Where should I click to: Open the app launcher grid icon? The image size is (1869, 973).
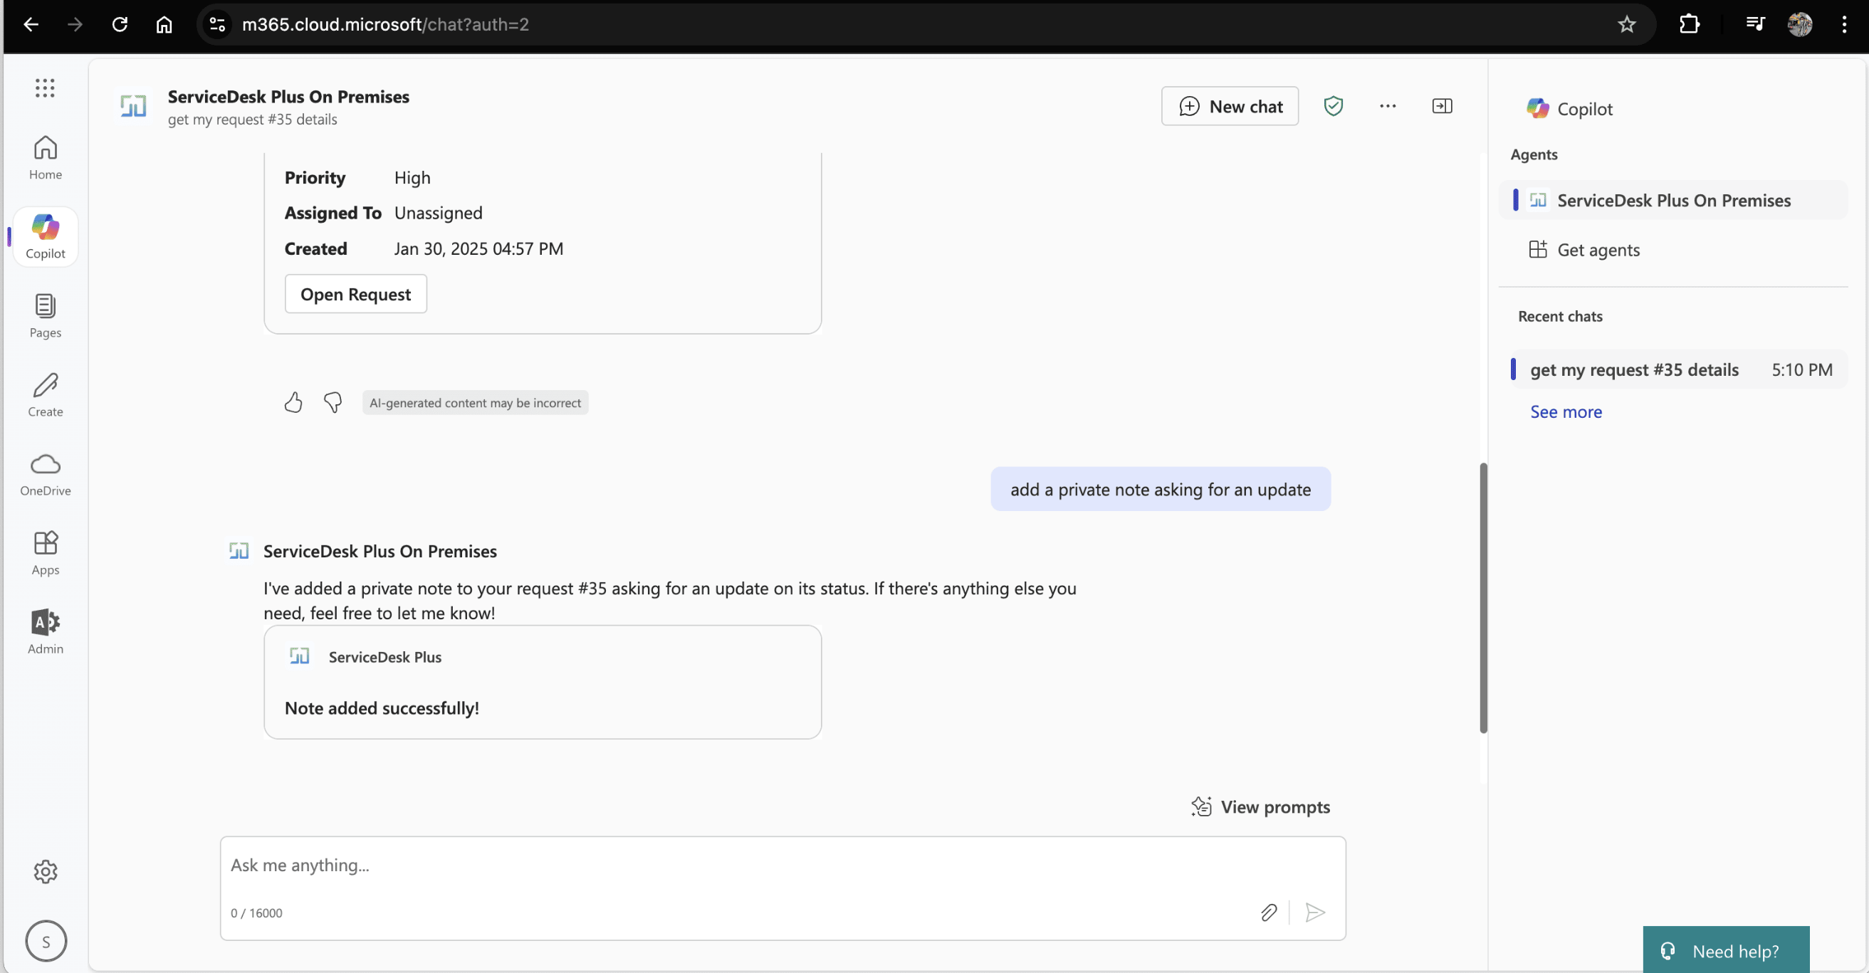pyautogui.click(x=45, y=88)
